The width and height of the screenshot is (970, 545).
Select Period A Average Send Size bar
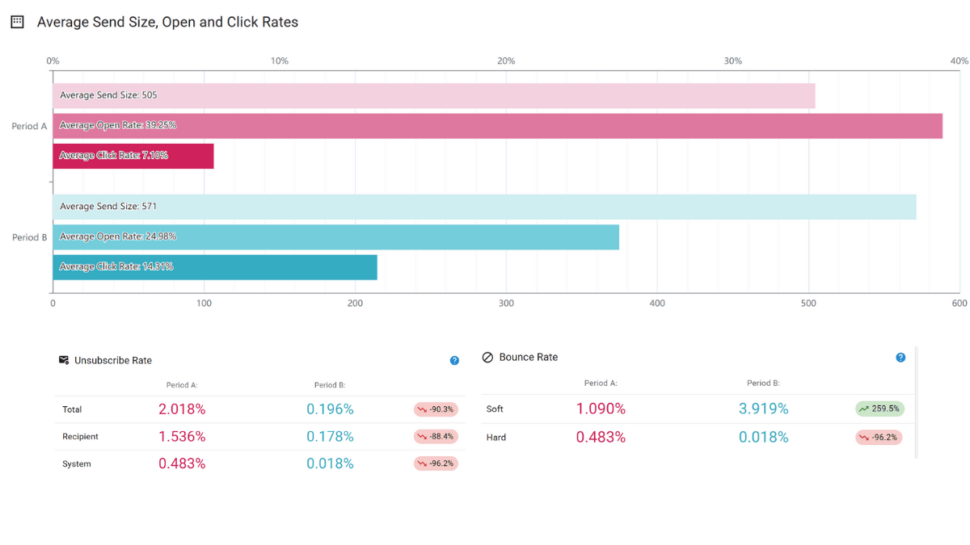tap(433, 95)
